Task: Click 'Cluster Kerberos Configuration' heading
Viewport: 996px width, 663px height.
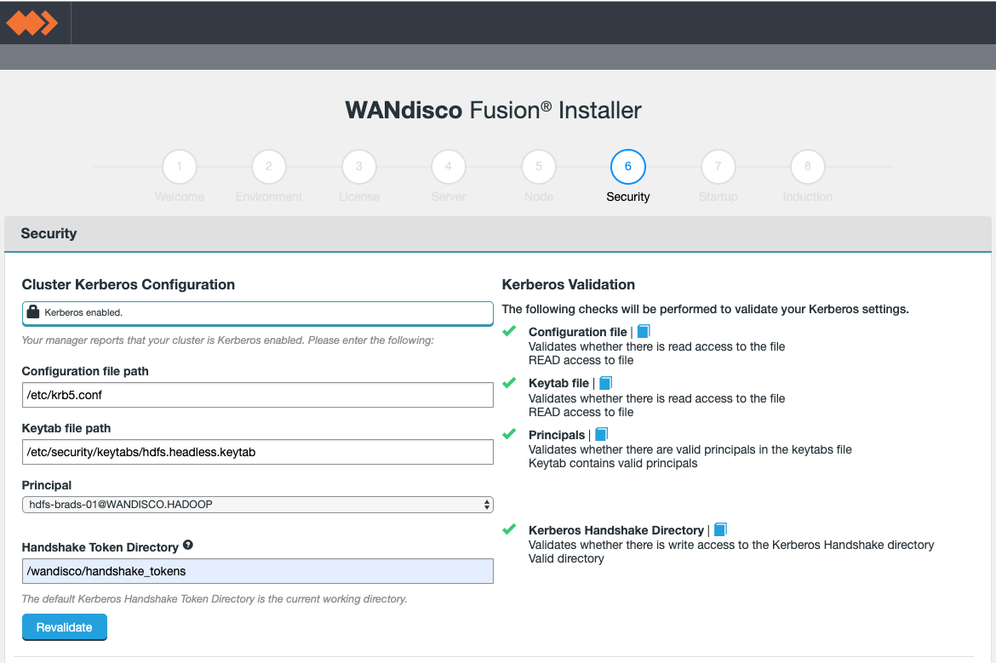Action: tap(129, 284)
